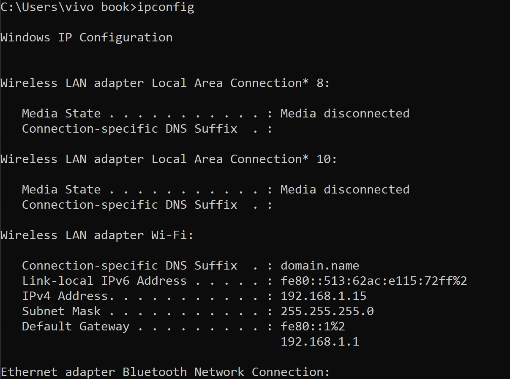The width and height of the screenshot is (510, 379).
Task: Click the default gateway fe80::1%2
Action: click(313, 327)
